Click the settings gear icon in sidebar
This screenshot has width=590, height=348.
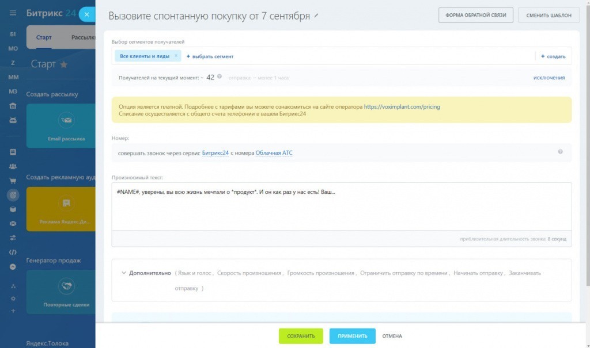(13, 298)
